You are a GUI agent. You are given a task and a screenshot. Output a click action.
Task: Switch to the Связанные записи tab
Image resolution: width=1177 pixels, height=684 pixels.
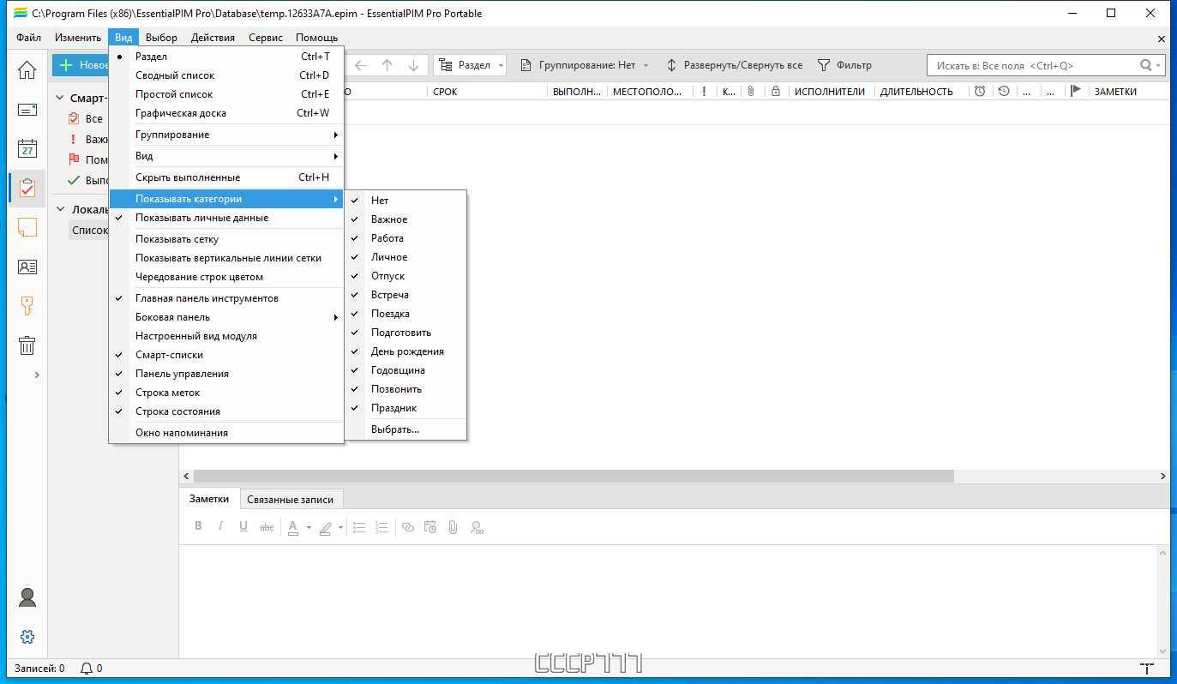[x=291, y=499]
